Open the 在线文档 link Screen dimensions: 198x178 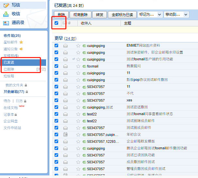10,108
